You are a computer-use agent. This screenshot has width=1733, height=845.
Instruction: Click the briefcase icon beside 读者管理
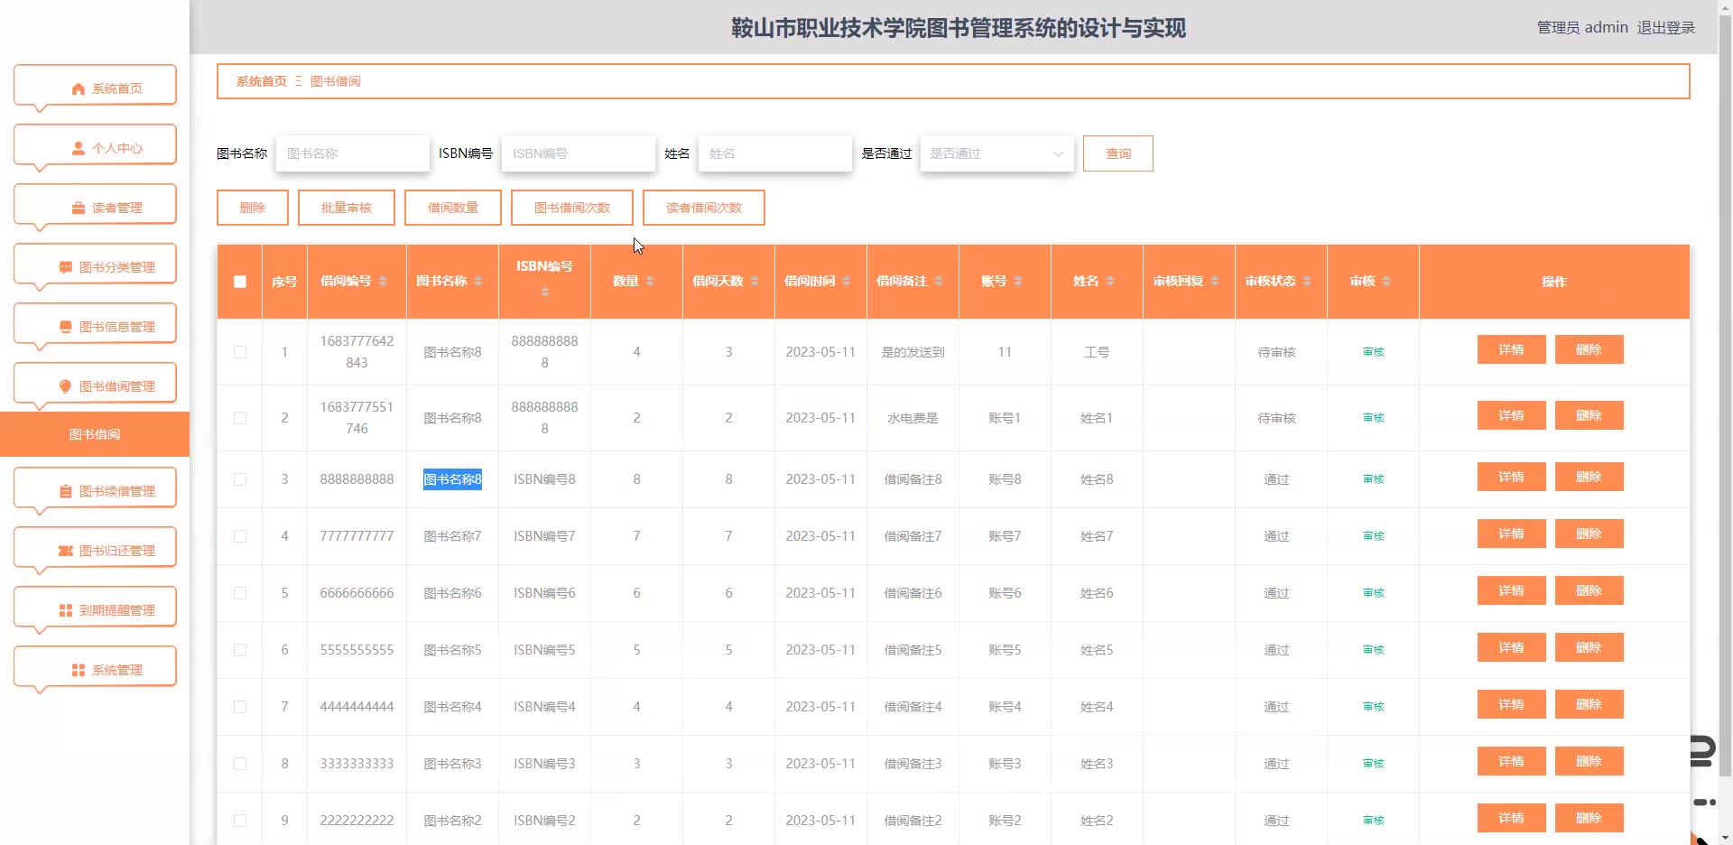tap(78, 208)
